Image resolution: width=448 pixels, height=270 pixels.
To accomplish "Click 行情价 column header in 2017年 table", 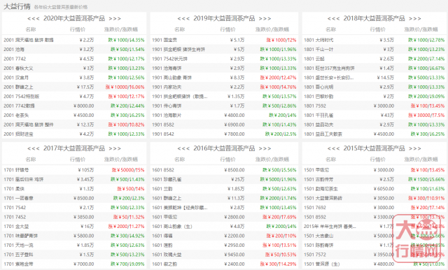I will coord(78,159).
